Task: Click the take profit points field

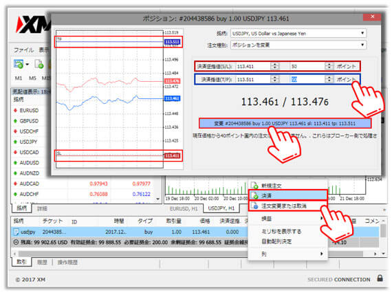Action: [307, 80]
